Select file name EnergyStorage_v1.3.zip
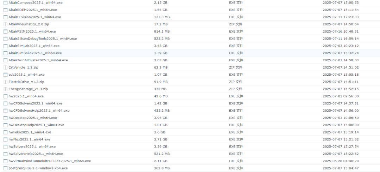 pos(28,89)
